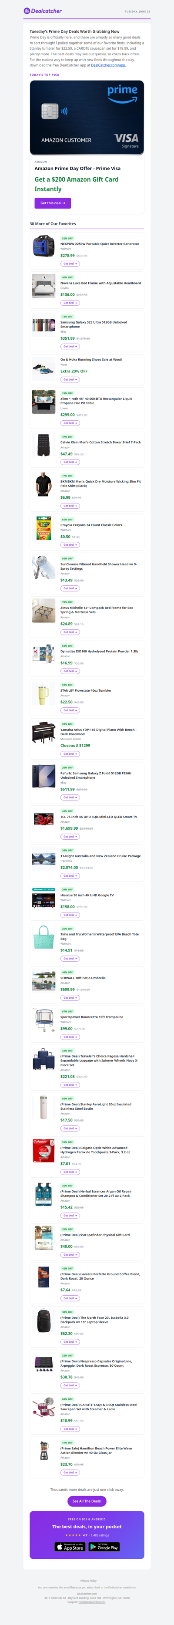
Task: Open the App Store download badge
Action: tap(70, 1546)
